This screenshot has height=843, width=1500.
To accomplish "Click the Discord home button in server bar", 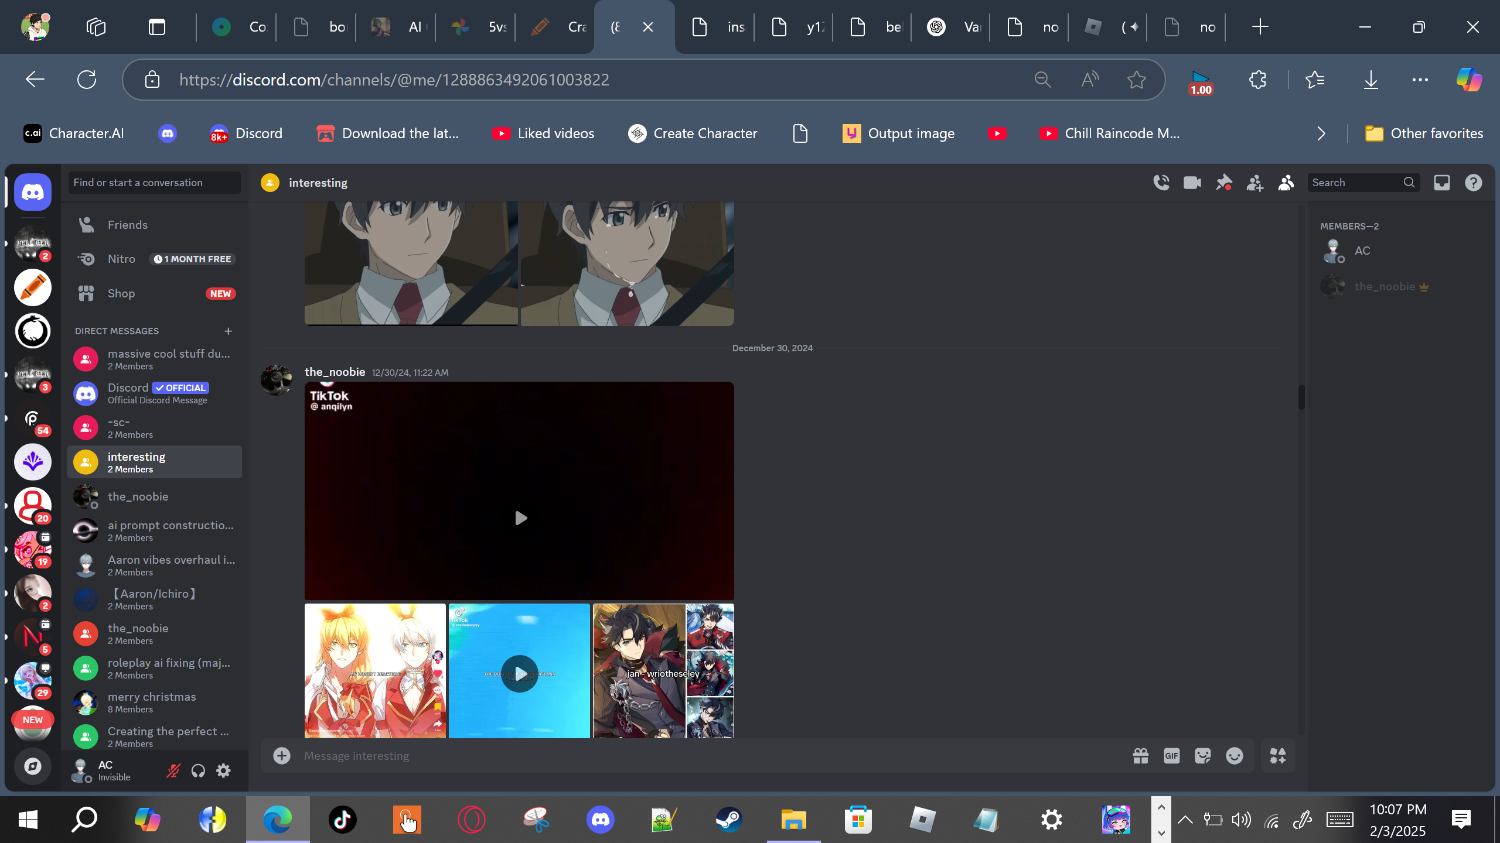I will pyautogui.click(x=33, y=192).
